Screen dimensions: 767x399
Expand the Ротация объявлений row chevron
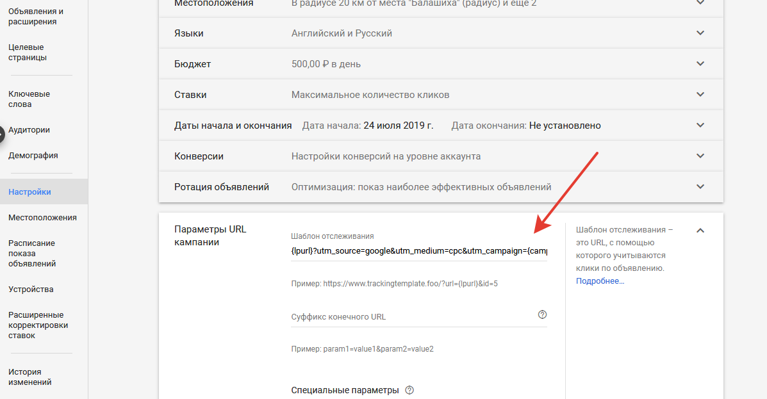click(700, 187)
